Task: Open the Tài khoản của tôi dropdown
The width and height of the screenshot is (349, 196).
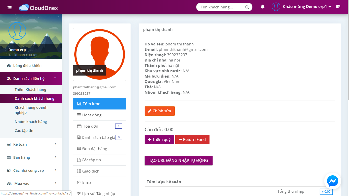Action: (25, 55)
